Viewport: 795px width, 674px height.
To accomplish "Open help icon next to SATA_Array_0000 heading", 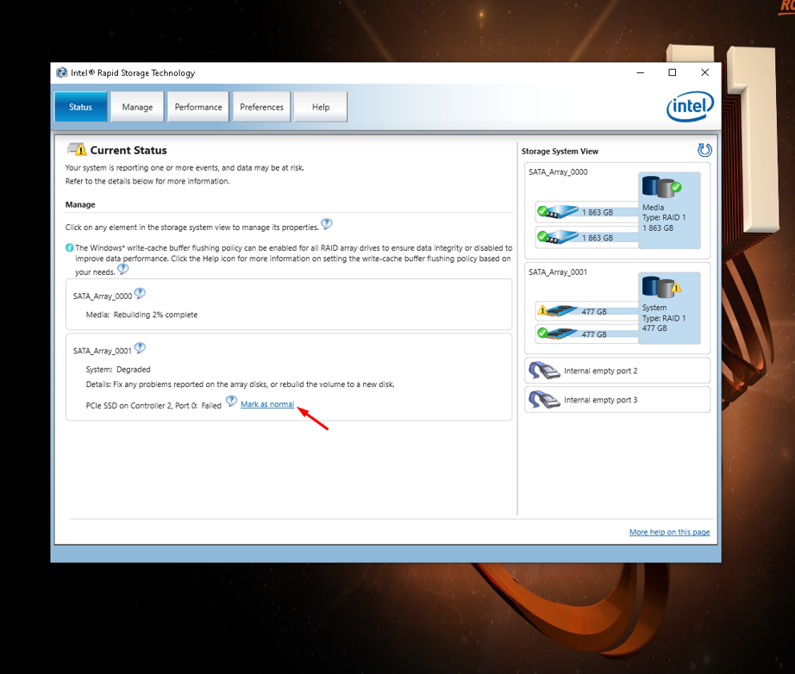I will tap(140, 293).
